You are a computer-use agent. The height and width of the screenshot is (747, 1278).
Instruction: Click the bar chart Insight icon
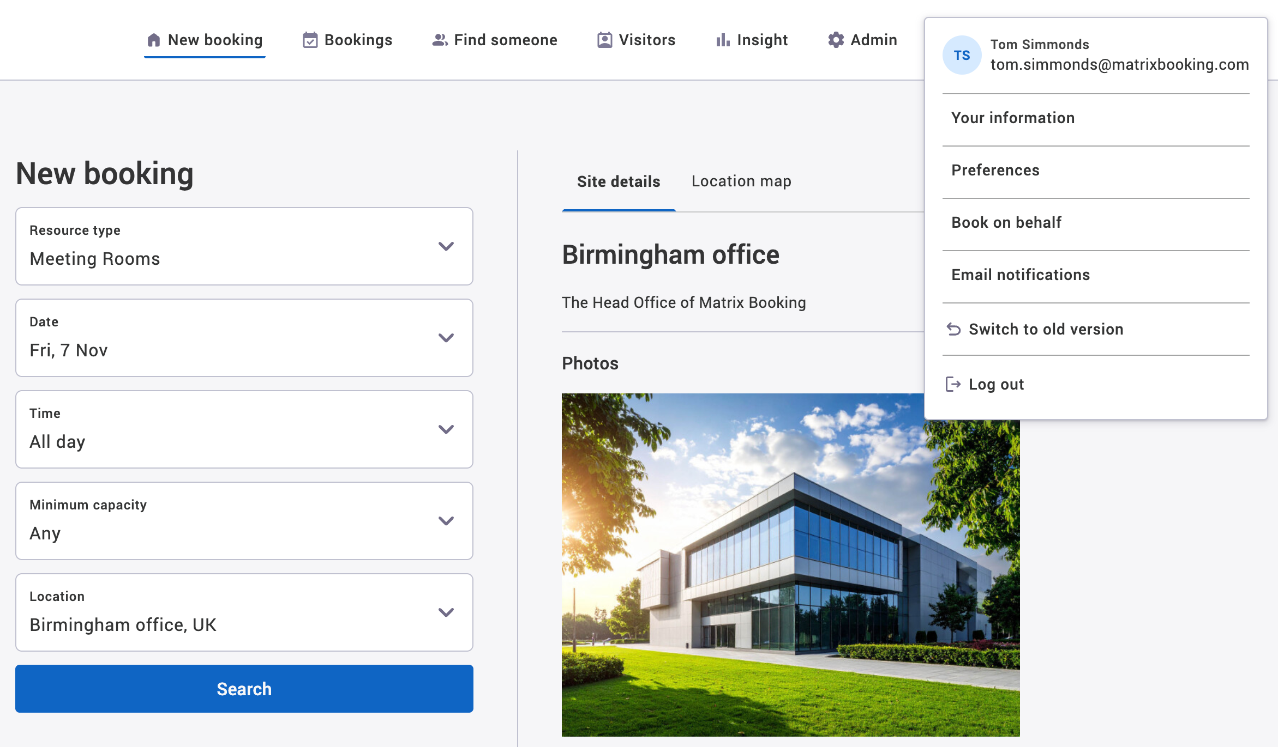click(723, 40)
